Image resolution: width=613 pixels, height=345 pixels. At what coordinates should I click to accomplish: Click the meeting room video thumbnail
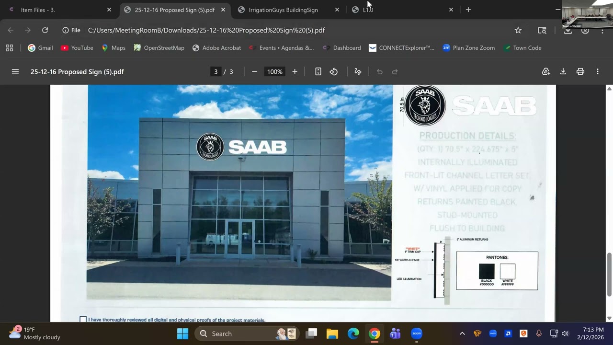587,14
